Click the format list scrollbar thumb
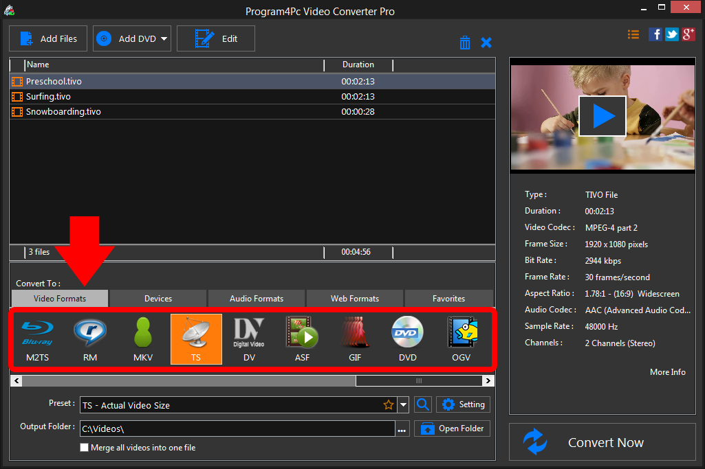The height and width of the screenshot is (469, 705). (x=419, y=381)
